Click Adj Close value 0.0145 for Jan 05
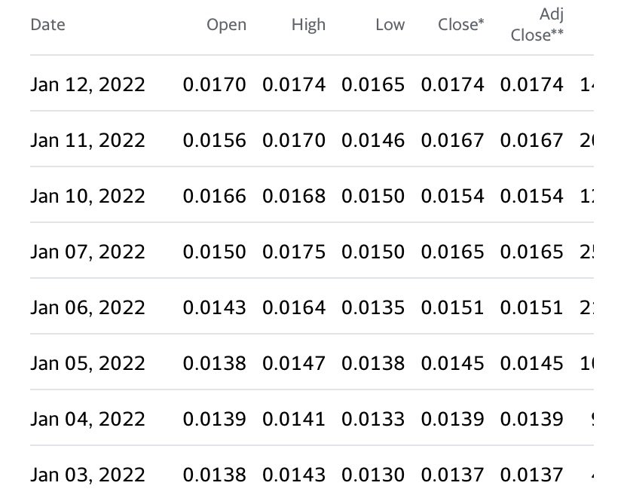Viewport: 624px width, 498px height. (531, 363)
